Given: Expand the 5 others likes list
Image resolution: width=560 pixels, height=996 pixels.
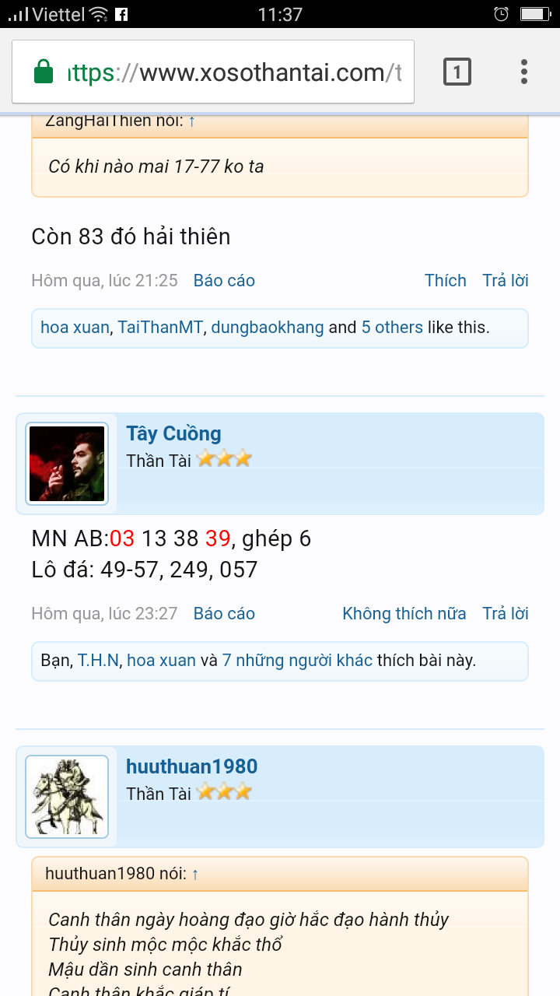Looking at the screenshot, I should 392,328.
